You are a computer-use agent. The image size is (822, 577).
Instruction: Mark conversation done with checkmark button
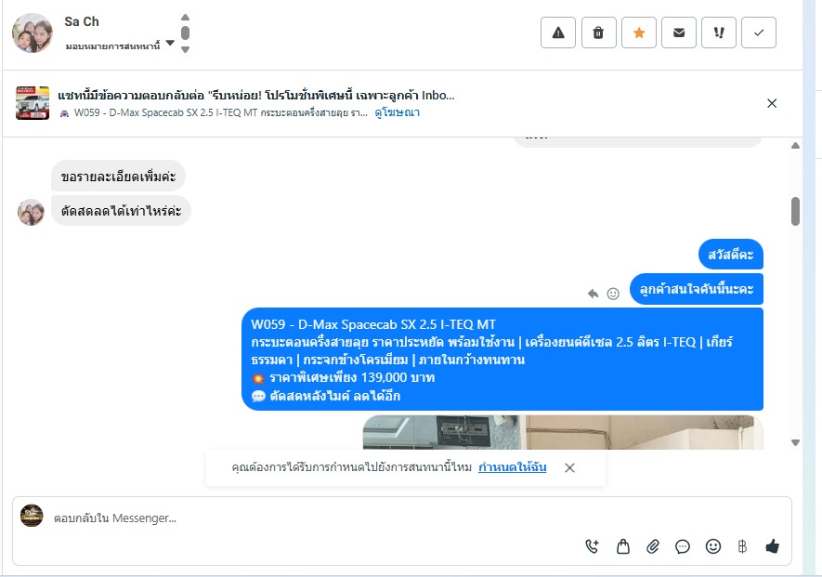[x=759, y=33]
